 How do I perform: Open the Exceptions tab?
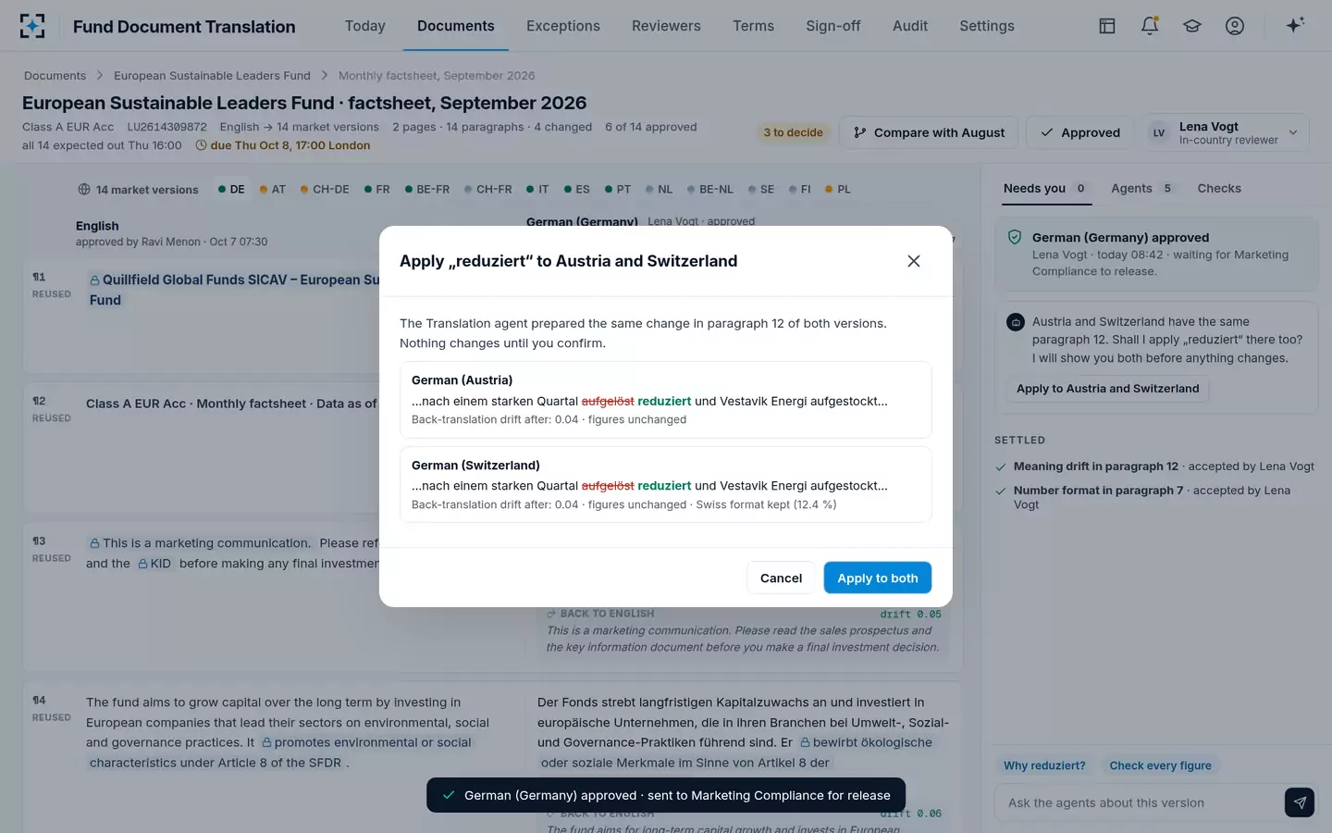coord(563,26)
